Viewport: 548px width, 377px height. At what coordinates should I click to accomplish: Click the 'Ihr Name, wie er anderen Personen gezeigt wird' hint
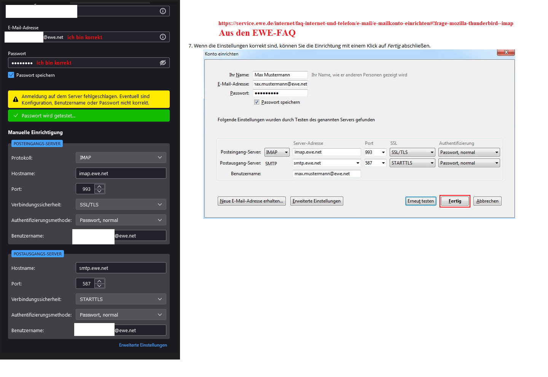coord(359,75)
